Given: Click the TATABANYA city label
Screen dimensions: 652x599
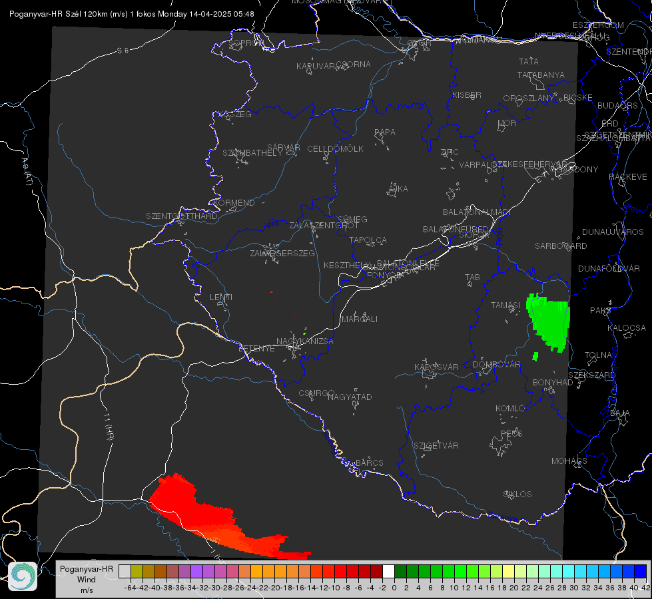Looking at the screenshot, I should 541,75.
